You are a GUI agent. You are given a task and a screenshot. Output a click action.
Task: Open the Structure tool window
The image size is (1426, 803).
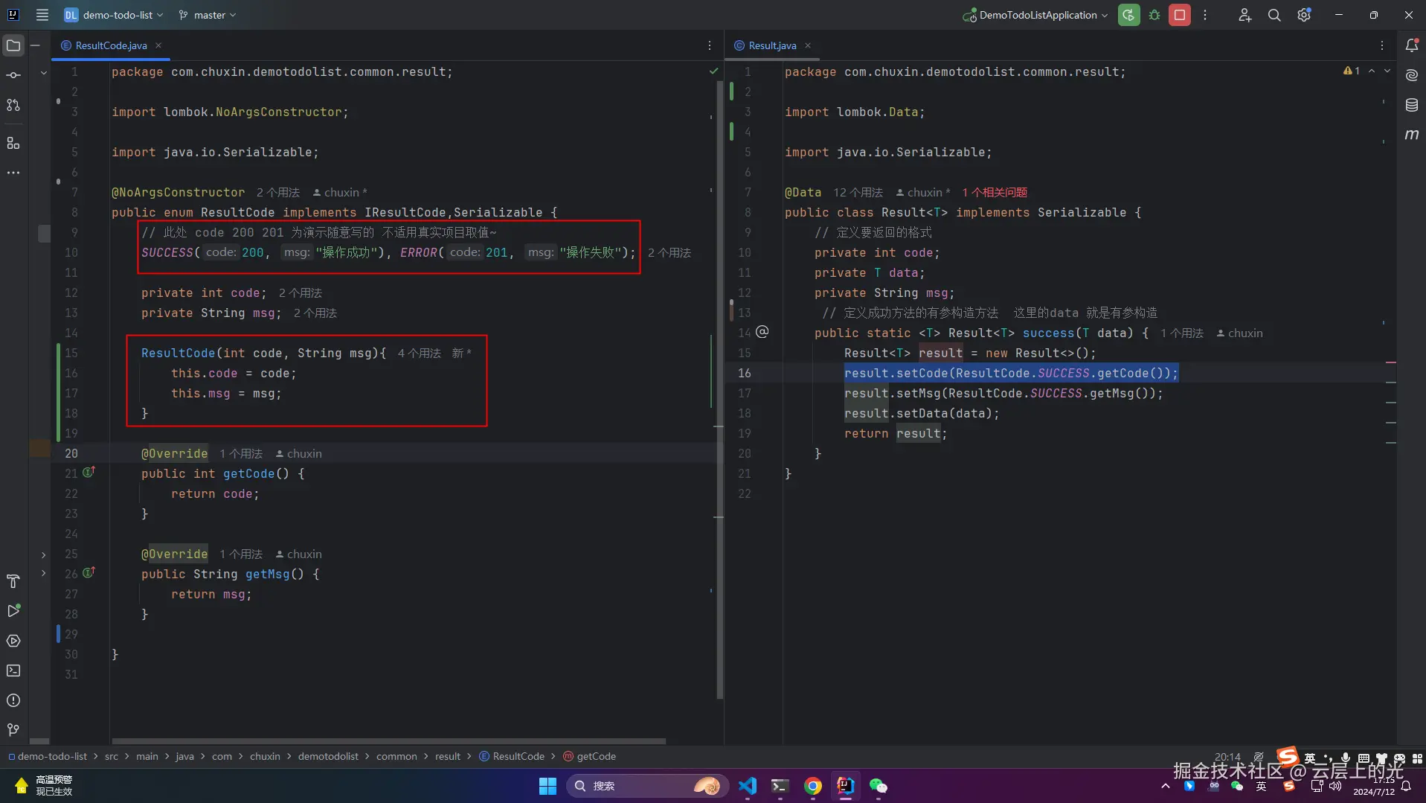pyautogui.click(x=13, y=143)
